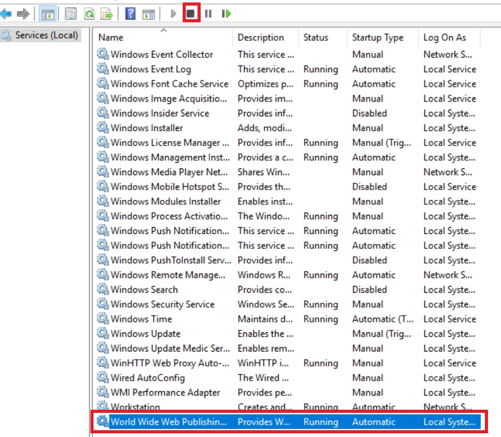Click Manual (Trig... startup type of Windows Update
The width and height of the screenshot is (501, 437).
381,334
